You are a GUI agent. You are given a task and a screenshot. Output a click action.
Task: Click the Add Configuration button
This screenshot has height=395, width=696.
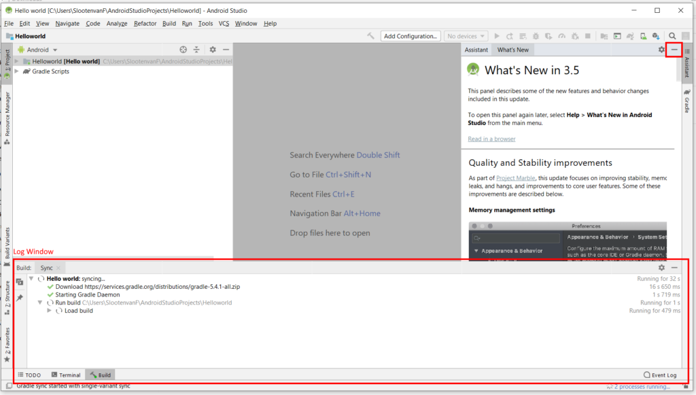(410, 36)
